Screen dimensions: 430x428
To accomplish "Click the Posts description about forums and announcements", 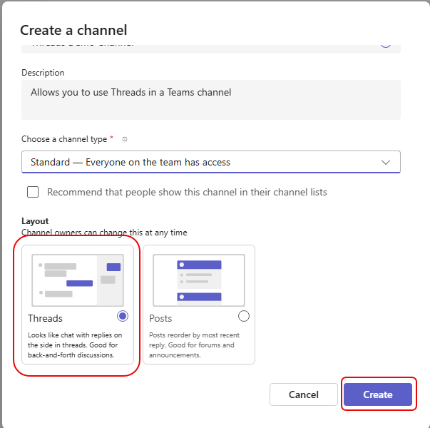I will pos(194,345).
